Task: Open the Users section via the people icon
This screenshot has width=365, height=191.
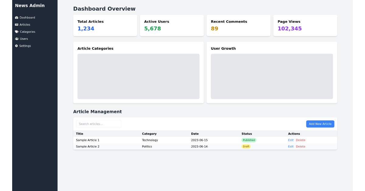Action: (x=16, y=39)
